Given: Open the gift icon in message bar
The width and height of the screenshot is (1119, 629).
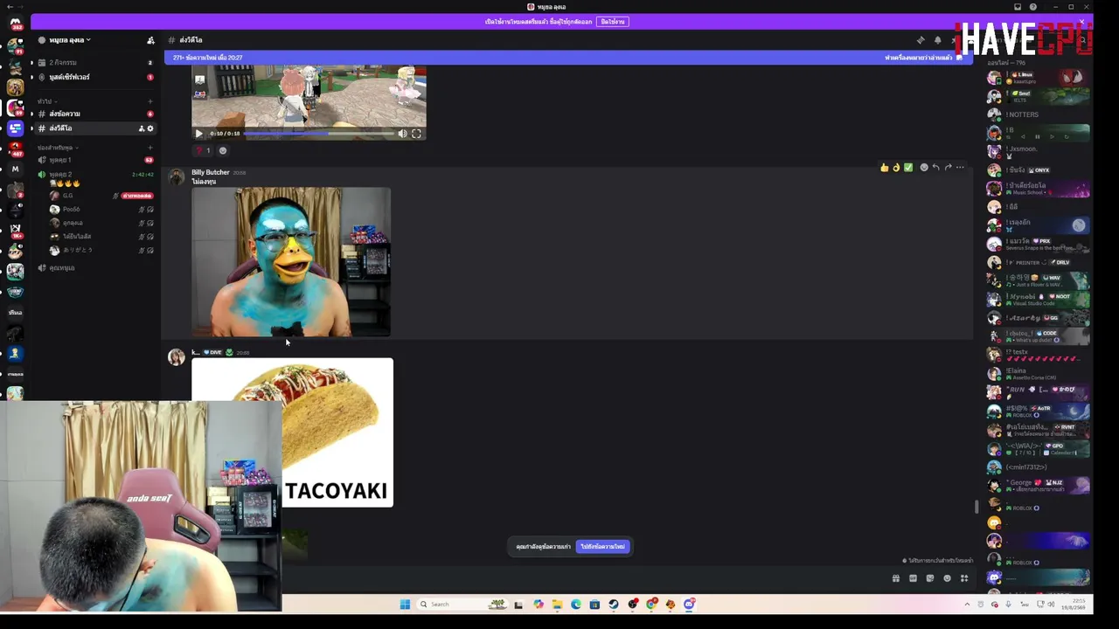Looking at the screenshot, I should click(x=895, y=578).
